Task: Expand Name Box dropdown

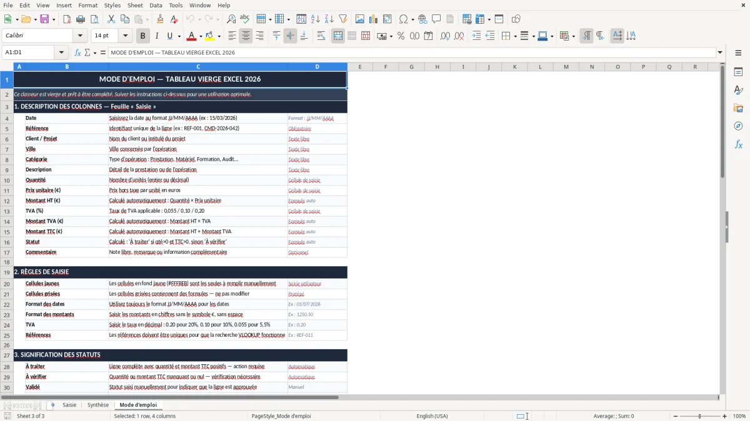Action: (x=61, y=52)
